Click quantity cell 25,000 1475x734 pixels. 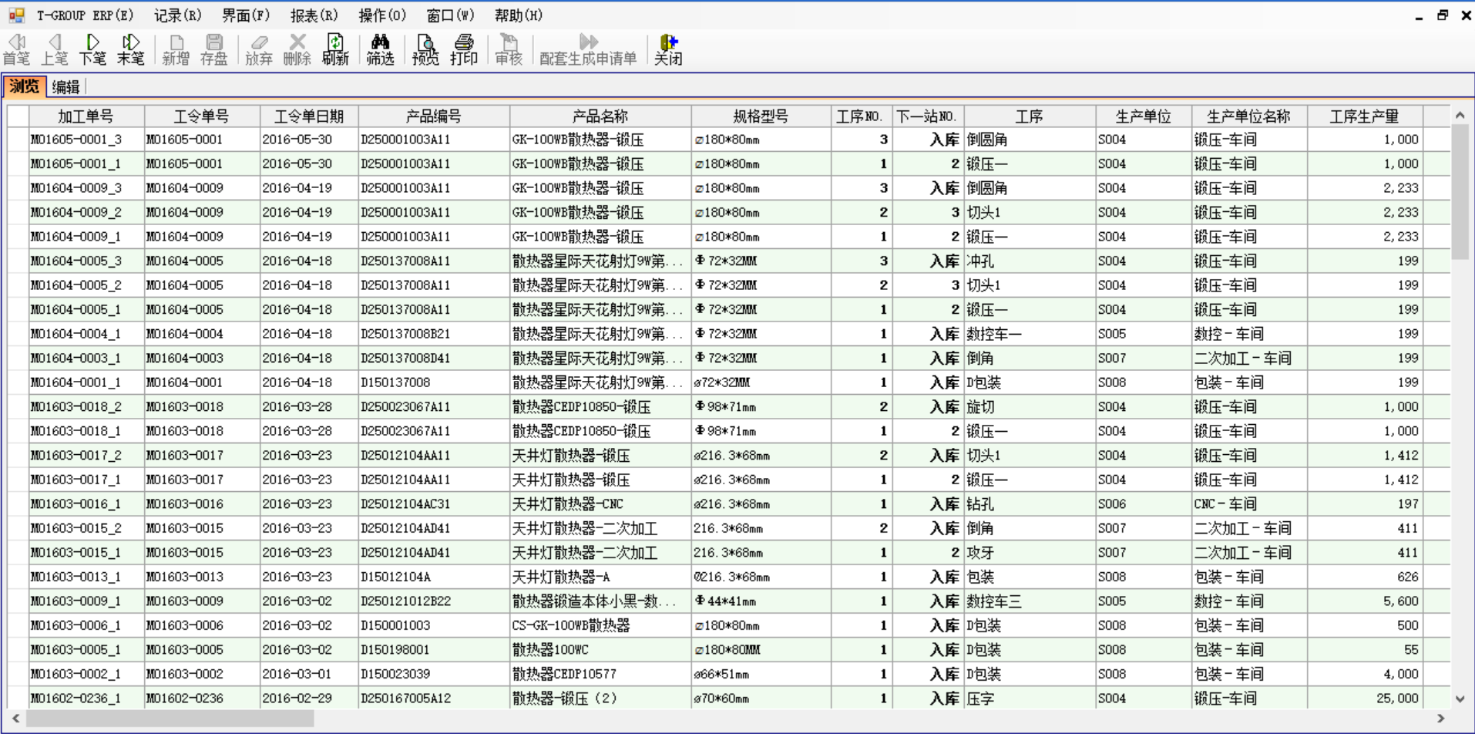1365,698
